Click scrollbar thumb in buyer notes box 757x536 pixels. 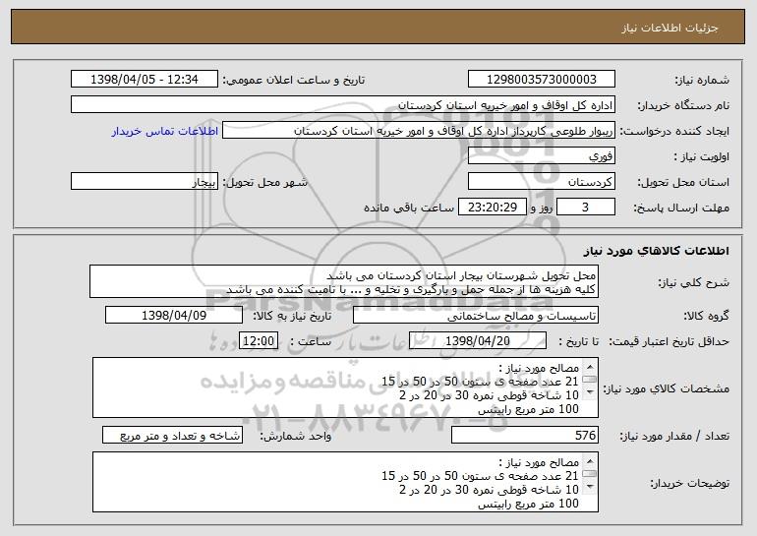(590, 474)
